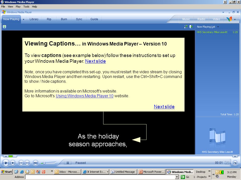The height and width of the screenshot is (180, 241).
Task: Expand Quick Launch overflow chevron
Action: [x=52, y=171]
